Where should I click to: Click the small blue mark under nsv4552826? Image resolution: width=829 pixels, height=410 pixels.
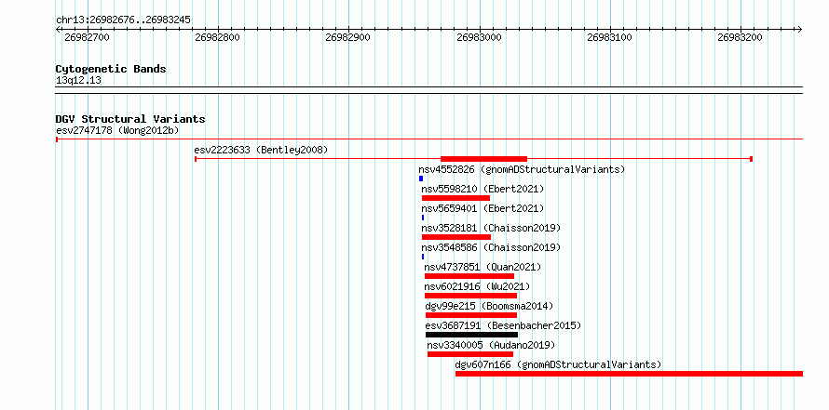click(x=421, y=179)
